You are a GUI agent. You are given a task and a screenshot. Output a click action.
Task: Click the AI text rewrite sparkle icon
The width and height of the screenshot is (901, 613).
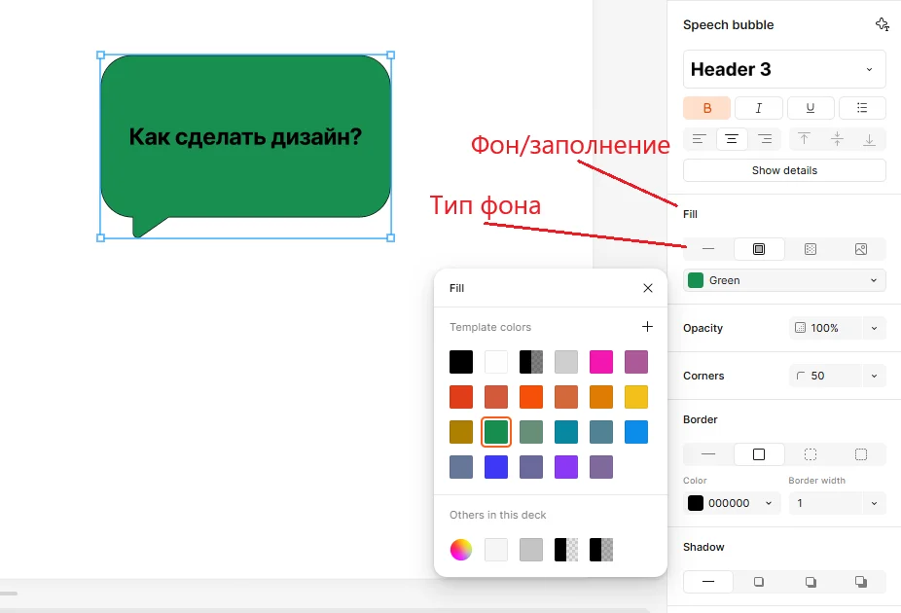[x=882, y=24]
